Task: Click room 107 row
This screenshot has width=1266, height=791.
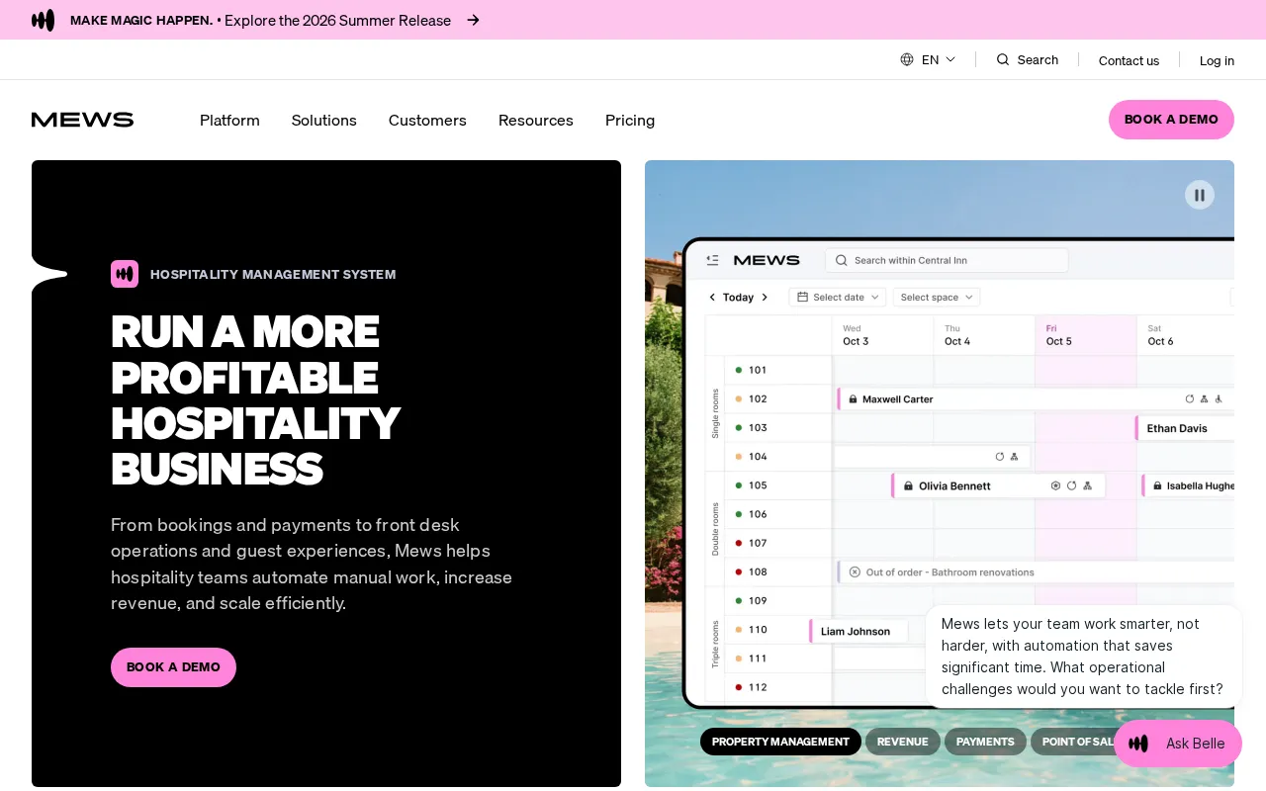Action: click(x=778, y=543)
